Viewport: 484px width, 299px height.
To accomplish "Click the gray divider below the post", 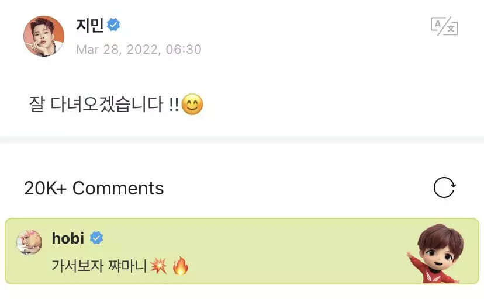I will pyautogui.click(x=242, y=140).
